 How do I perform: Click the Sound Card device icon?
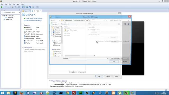point(25,41)
